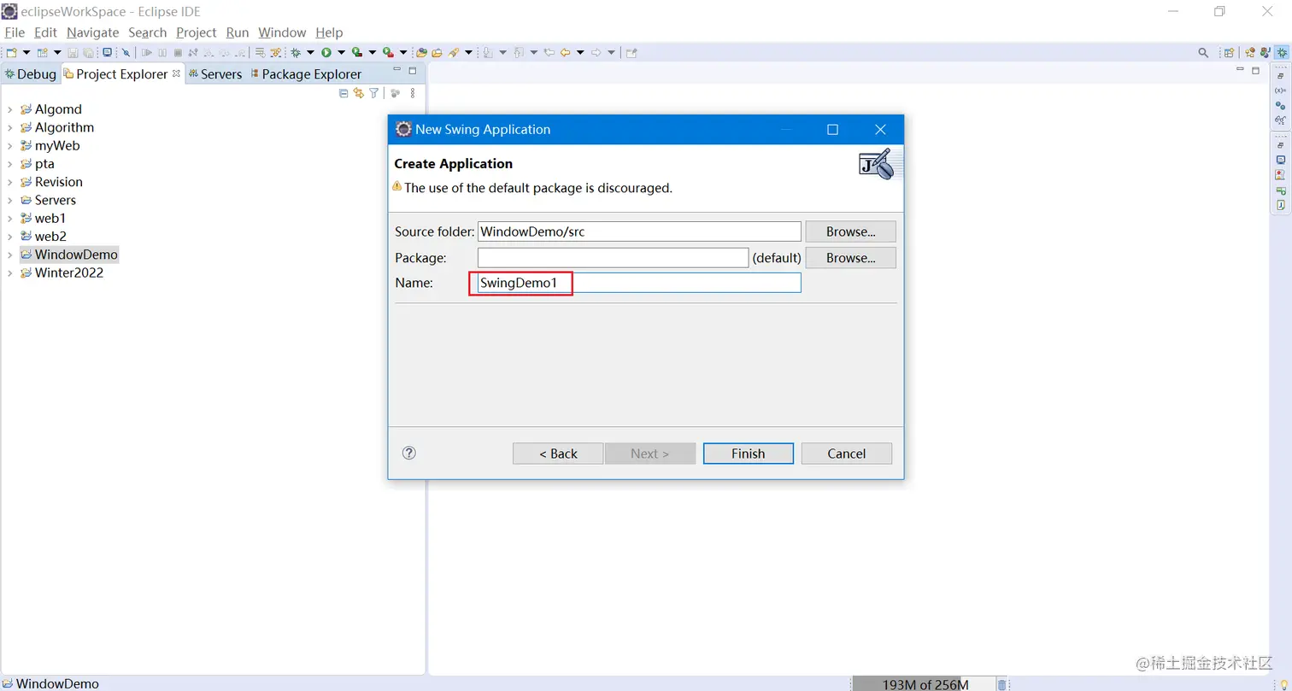Viewport: 1292px width, 691px height.
Task: Open the Window menu
Action: pyautogui.click(x=282, y=32)
